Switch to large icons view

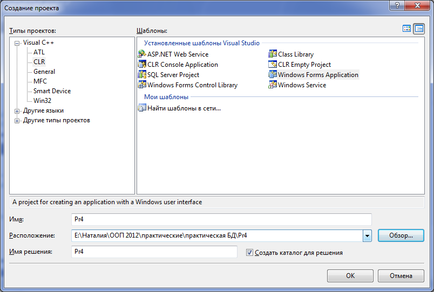[406, 29]
